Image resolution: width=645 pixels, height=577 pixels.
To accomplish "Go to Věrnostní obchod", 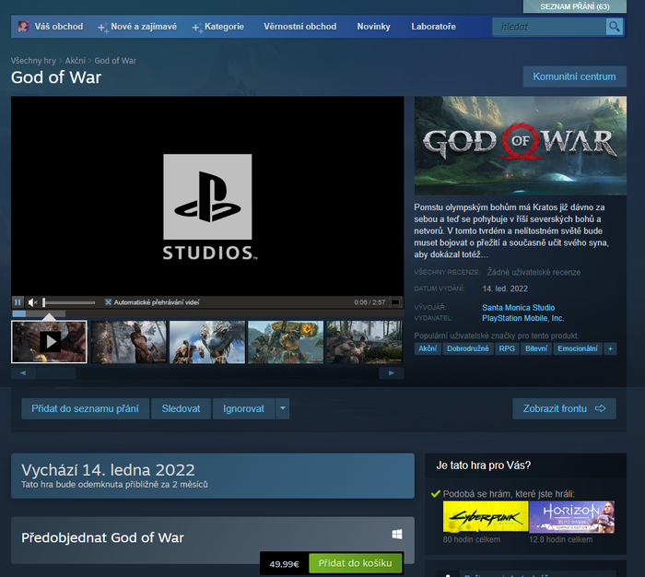I will [299, 27].
